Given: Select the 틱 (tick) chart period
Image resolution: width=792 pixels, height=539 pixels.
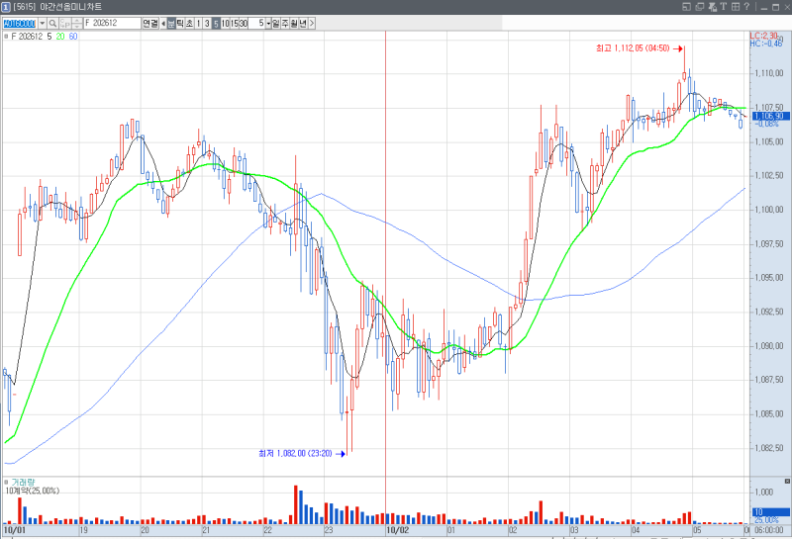Looking at the screenshot, I should 180,23.
